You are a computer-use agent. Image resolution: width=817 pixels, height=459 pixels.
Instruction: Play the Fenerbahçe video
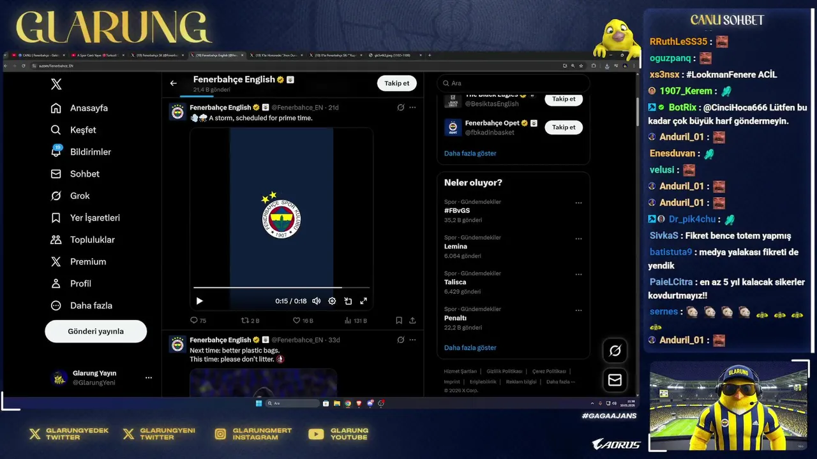click(199, 301)
